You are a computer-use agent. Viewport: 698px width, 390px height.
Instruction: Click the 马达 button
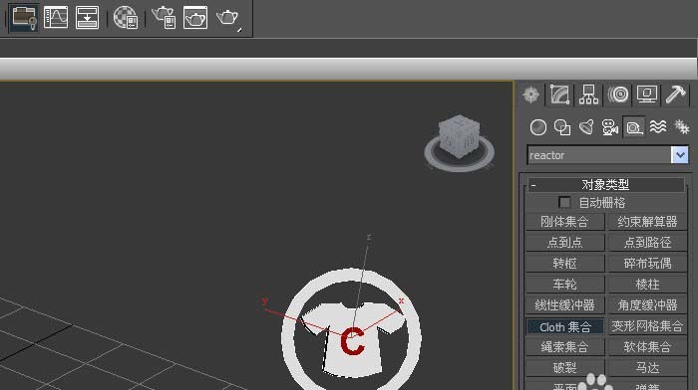pos(647,368)
